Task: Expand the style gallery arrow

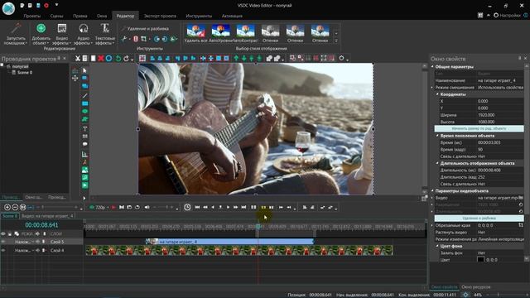Action: pyautogui.click(x=336, y=41)
